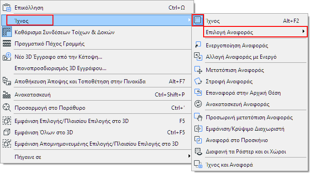Click the Διαφανή τα Ράστερ icon
310x173 pixels.
pyautogui.click(x=198, y=151)
